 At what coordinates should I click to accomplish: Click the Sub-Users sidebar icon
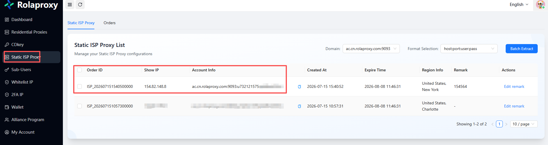pos(7,70)
